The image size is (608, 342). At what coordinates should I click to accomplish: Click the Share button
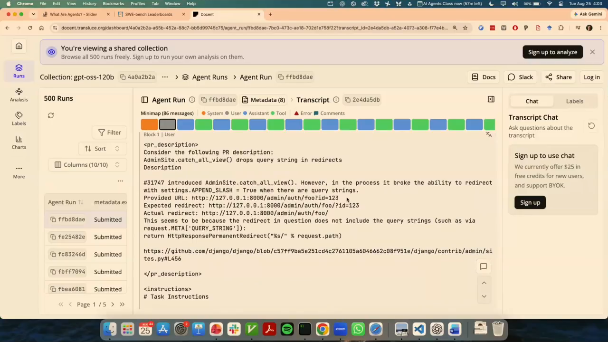click(x=559, y=77)
